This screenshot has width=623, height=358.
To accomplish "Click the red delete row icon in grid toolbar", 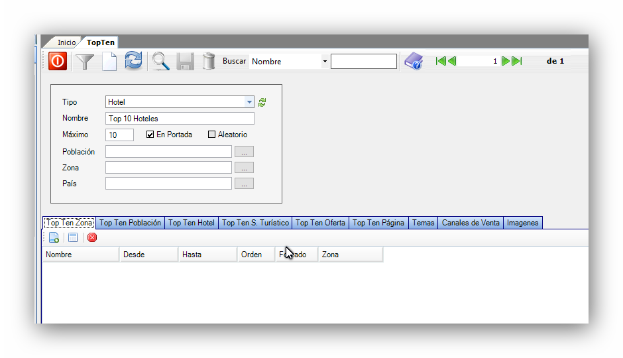I will 92,237.
